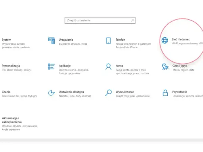This screenshot has height=152, width=203.
Task: Click 'Twoje konta, poczta e-mail, synchronizacja, praca, rodzina' description
Action: (x=132, y=72)
